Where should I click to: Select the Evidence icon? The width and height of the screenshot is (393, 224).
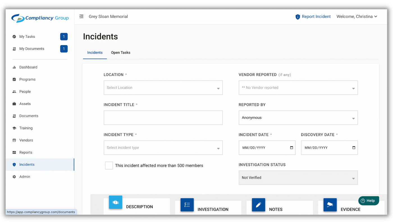[330, 205]
